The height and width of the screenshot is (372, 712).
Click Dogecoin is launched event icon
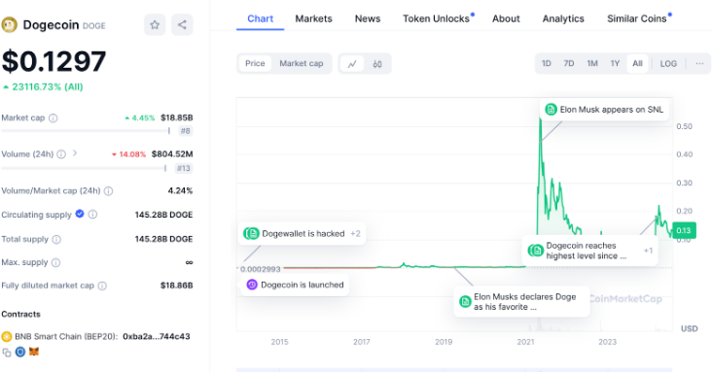tap(252, 285)
